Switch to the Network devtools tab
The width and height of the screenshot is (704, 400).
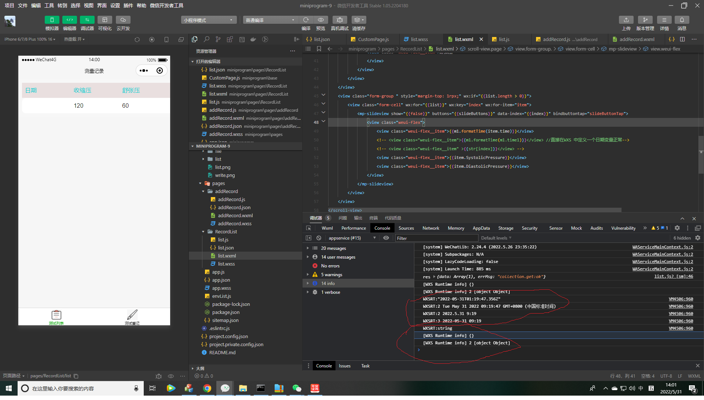coord(430,228)
